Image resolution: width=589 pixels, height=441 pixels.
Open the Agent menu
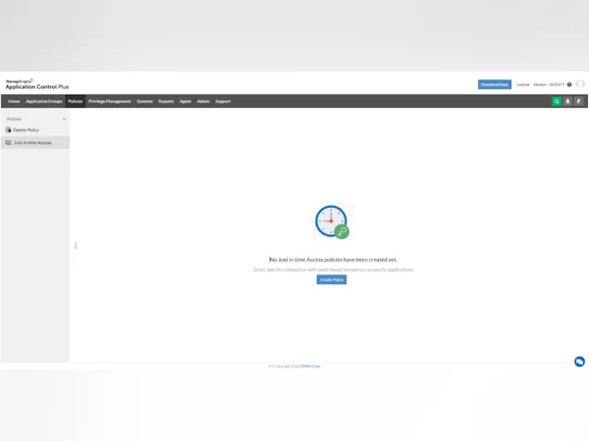(186, 101)
